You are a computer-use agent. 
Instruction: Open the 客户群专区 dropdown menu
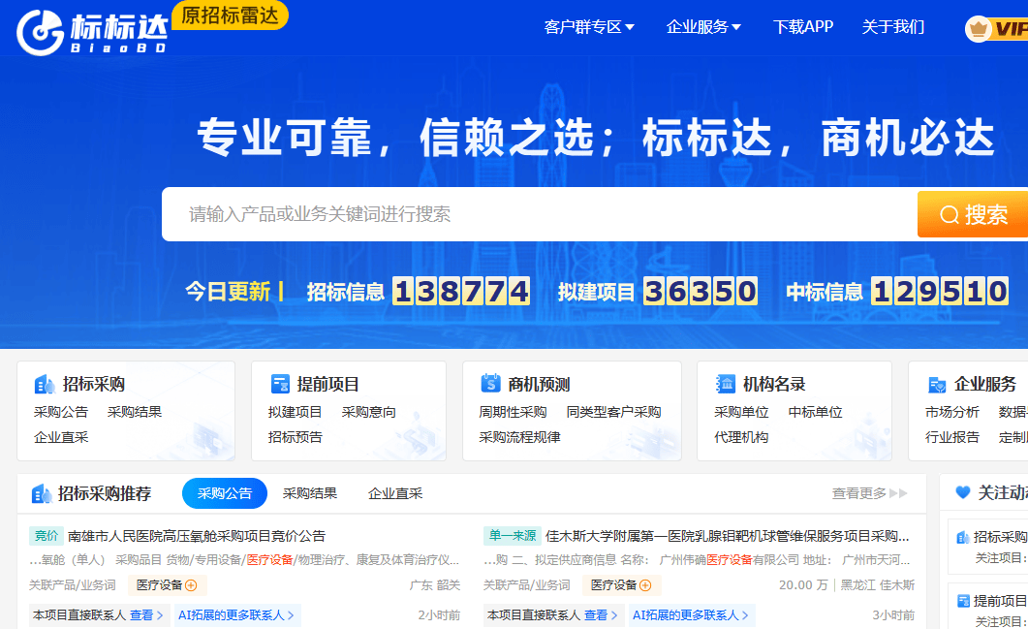(589, 27)
